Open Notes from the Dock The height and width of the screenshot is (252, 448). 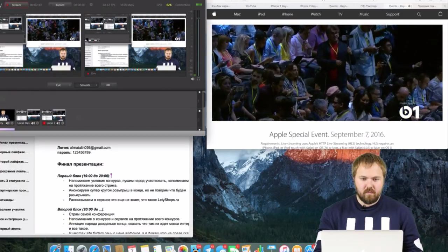145,249
